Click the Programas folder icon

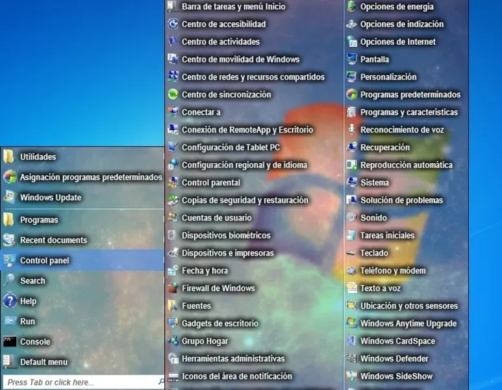[x=8, y=220]
